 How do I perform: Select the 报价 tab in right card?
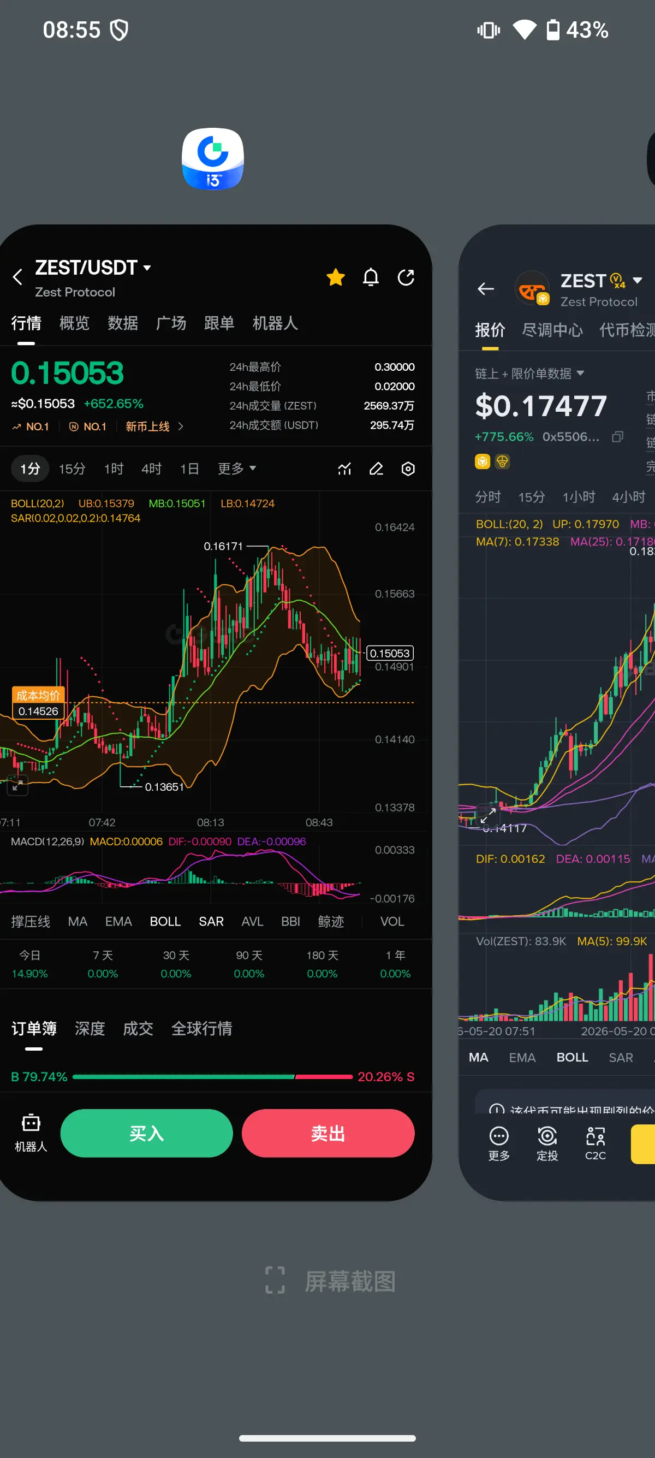[x=490, y=329]
